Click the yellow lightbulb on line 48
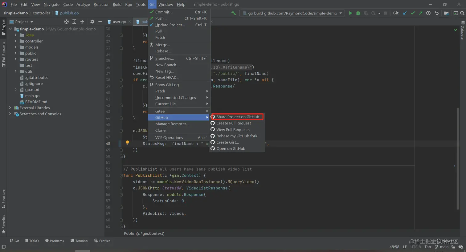This screenshot has height=252, width=466. pyautogui.click(x=127, y=143)
